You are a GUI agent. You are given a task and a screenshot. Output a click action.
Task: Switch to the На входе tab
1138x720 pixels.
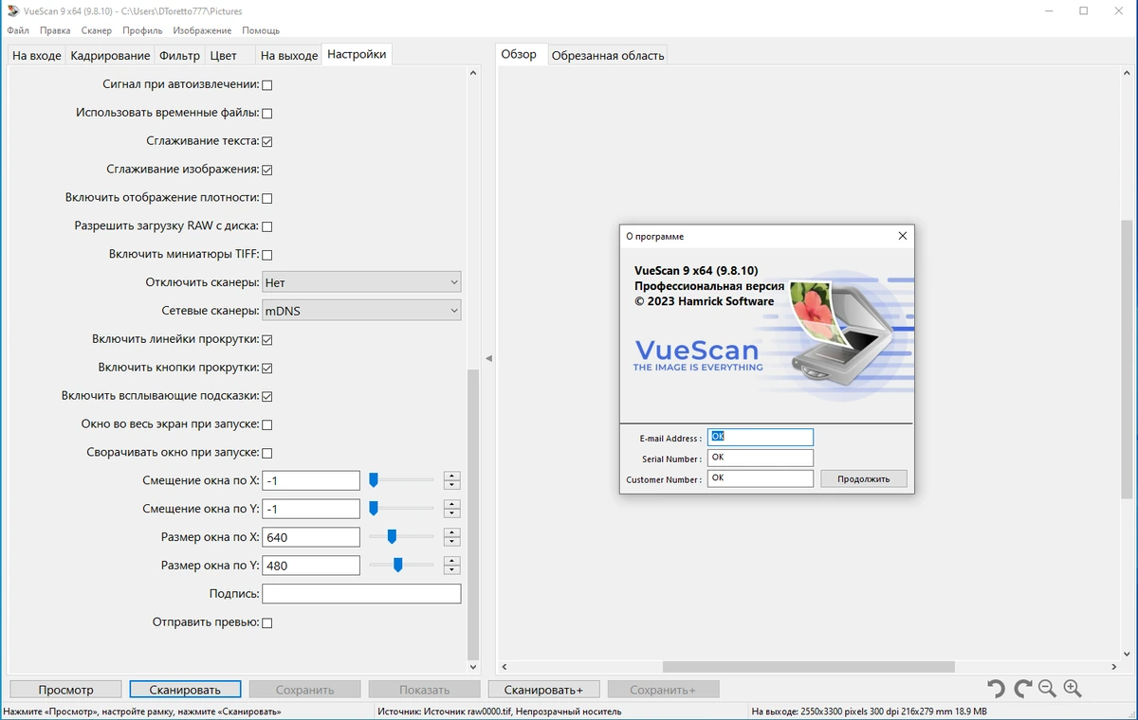click(37, 56)
